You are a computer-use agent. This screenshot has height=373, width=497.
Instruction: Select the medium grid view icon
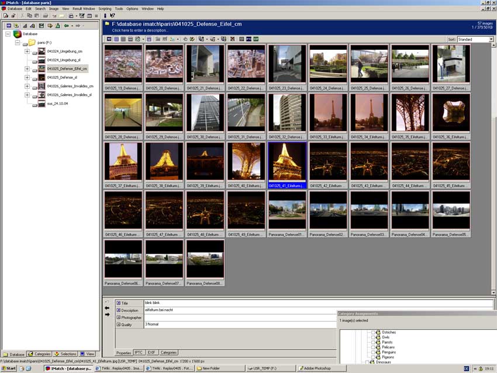123,39
